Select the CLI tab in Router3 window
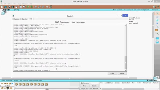The image size is (160, 90). [x=30, y=19]
